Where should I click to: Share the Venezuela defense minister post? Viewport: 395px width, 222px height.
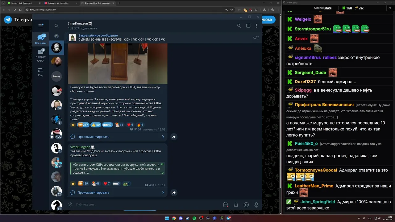(x=174, y=137)
